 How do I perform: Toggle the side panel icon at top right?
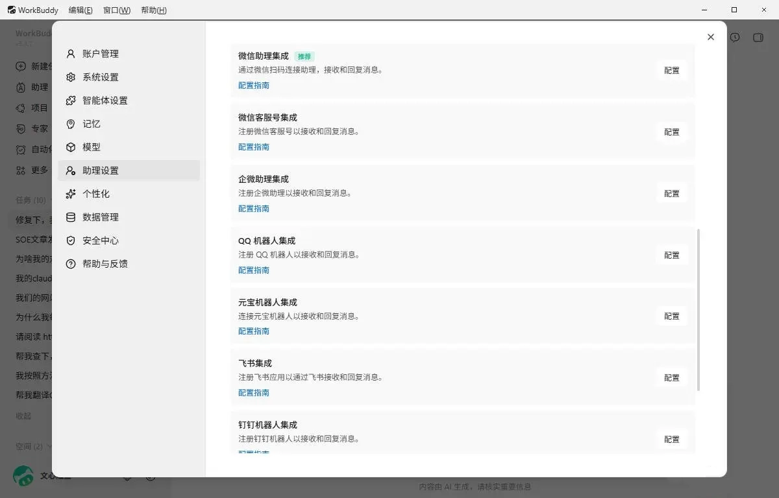758,38
